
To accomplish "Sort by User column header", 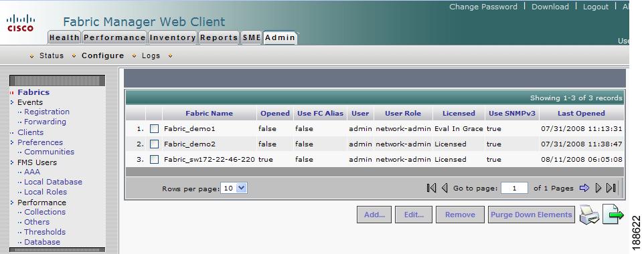I will [360, 114].
